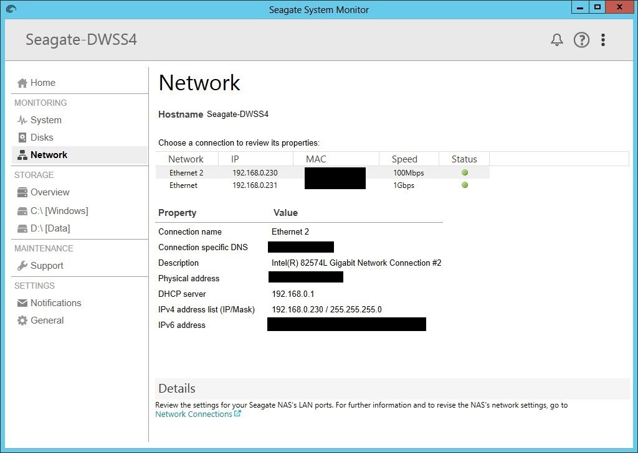
Task: Click the Network column header
Action: (x=186, y=159)
